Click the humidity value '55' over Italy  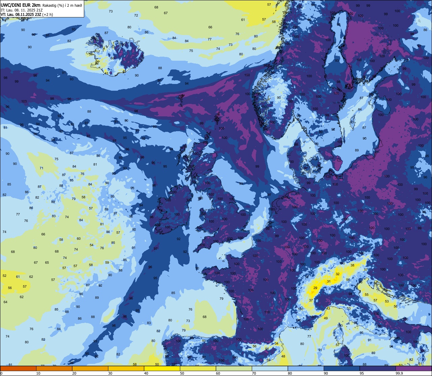(367, 294)
